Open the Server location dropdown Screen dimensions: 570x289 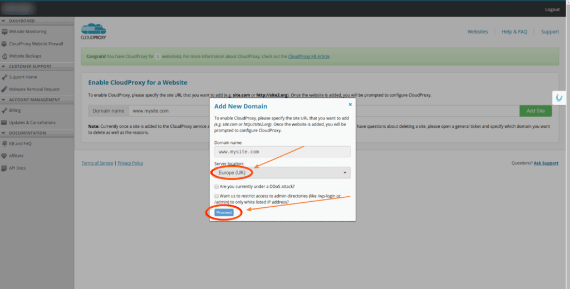pyautogui.click(x=282, y=173)
